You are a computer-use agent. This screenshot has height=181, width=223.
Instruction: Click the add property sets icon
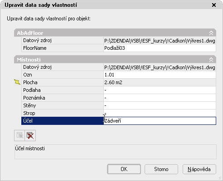(x=19, y=135)
